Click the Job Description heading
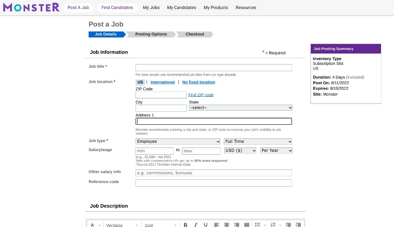The width and height of the screenshot is (394, 227). pos(109,206)
